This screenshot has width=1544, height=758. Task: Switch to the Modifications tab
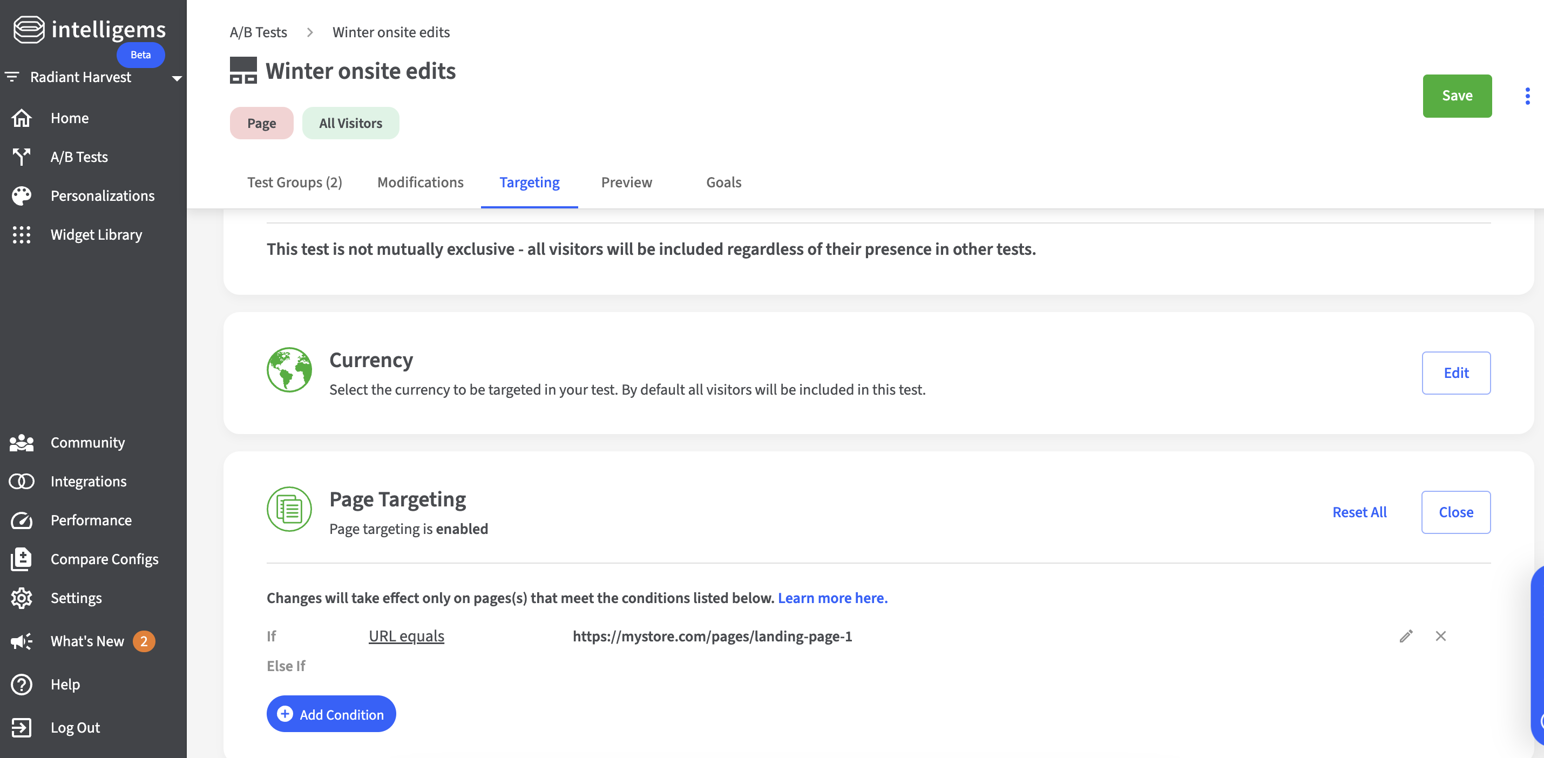pos(420,182)
